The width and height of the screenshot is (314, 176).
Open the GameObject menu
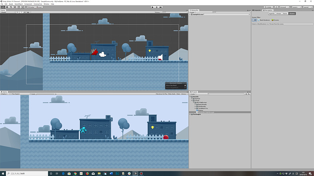click(x=19, y=4)
